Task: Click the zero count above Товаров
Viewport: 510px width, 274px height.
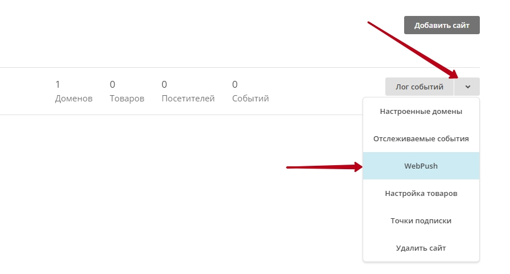Action: (113, 84)
